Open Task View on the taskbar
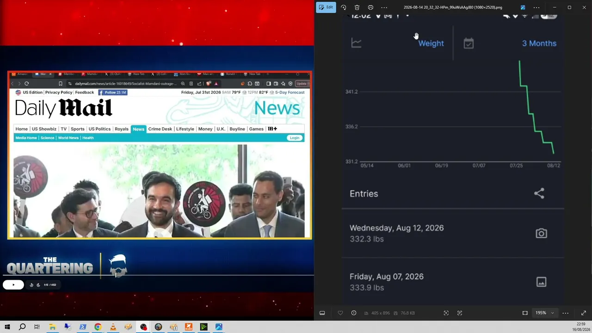This screenshot has height=333, width=592. 37,327
